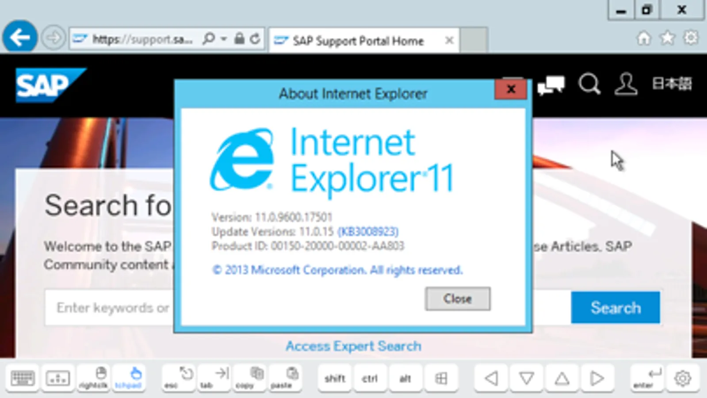Toggle the tchpad touchpad mode button
The height and width of the screenshot is (398, 707).
click(x=128, y=378)
